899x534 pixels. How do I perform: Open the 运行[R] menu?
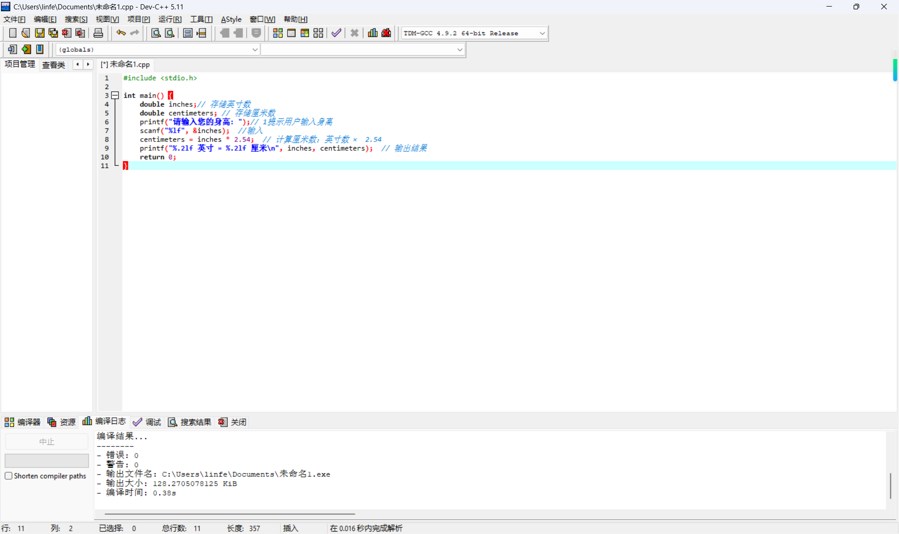169,19
